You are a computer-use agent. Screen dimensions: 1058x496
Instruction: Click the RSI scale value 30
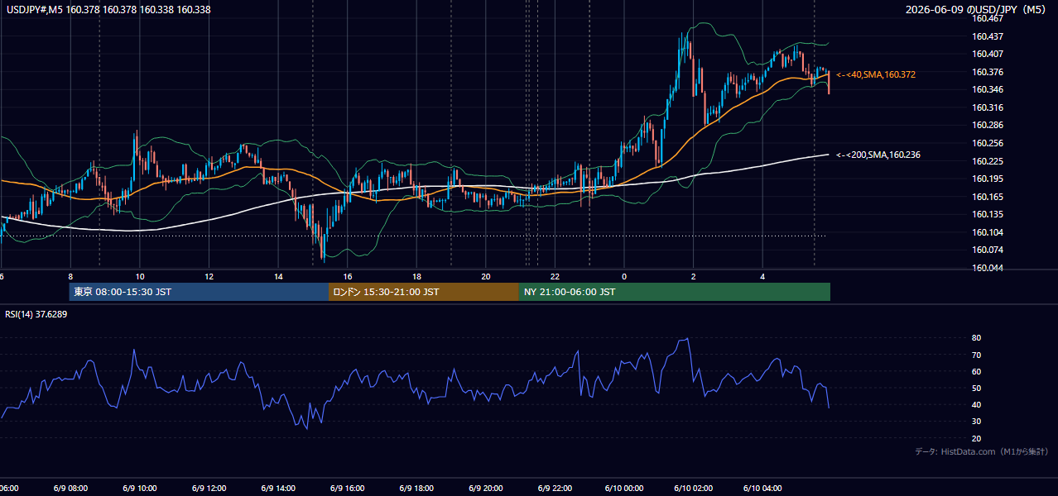976,422
